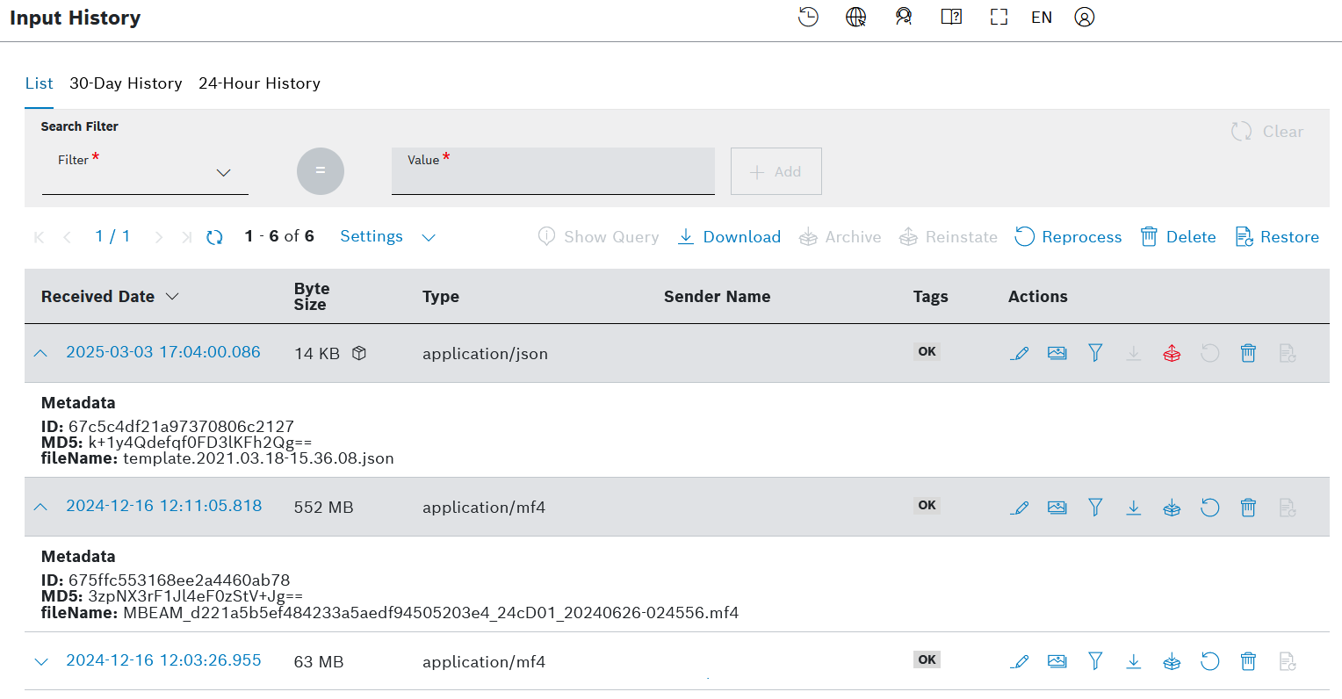Open the globe language icon

[855, 18]
